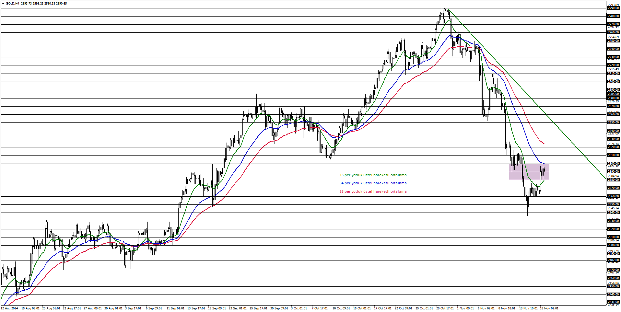Click the 2690.00 price level label
This screenshot has width=621, height=312.
pyautogui.click(x=613, y=90)
